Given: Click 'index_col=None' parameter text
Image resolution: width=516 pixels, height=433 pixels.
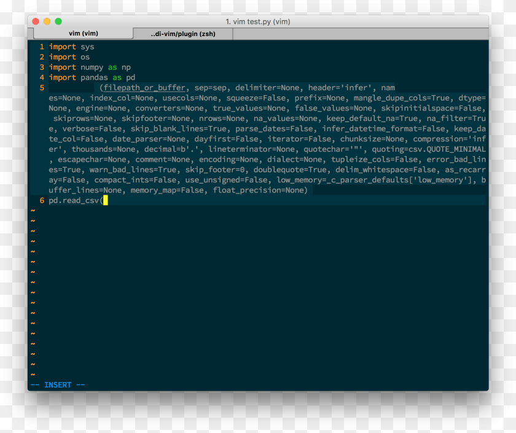Looking at the screenshot, I should tap(122, 98).
